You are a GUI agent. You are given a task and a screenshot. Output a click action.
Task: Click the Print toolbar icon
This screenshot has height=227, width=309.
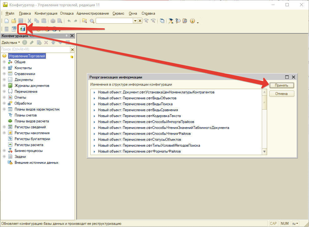click(53, 21)
